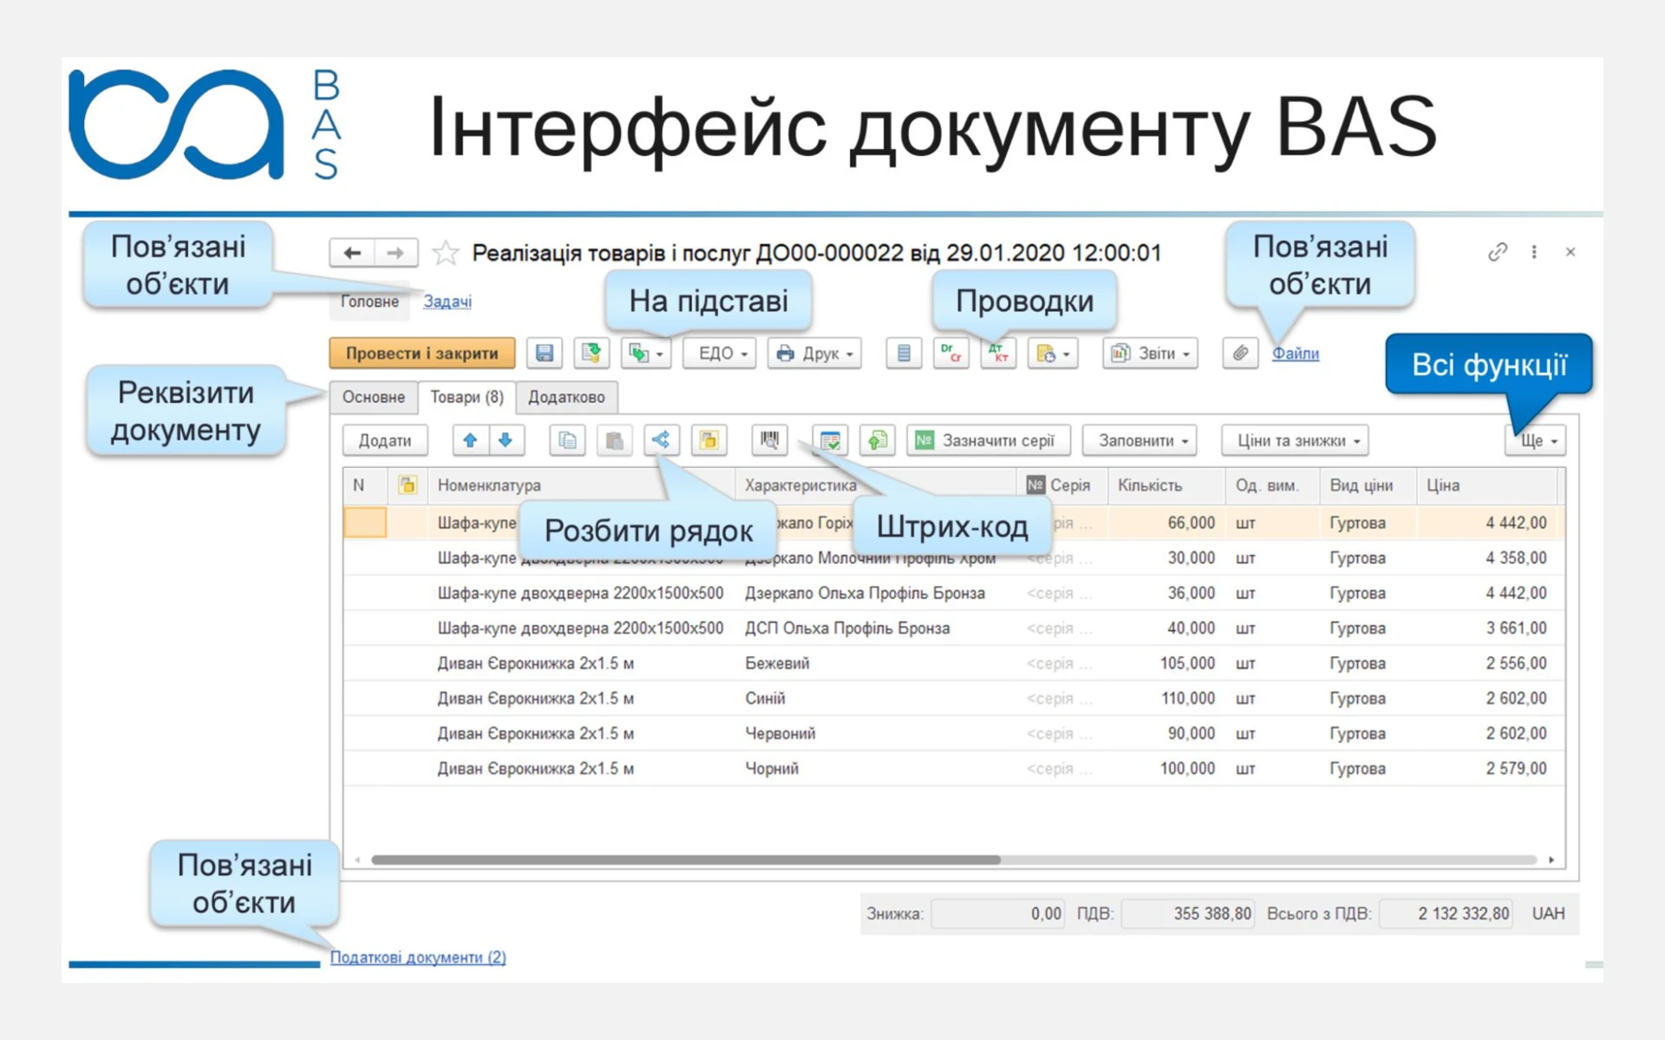The image size is (1665, 1040).
Task: Click the Знижка value field
Action: pyautogui.click(x=998, y=913)
